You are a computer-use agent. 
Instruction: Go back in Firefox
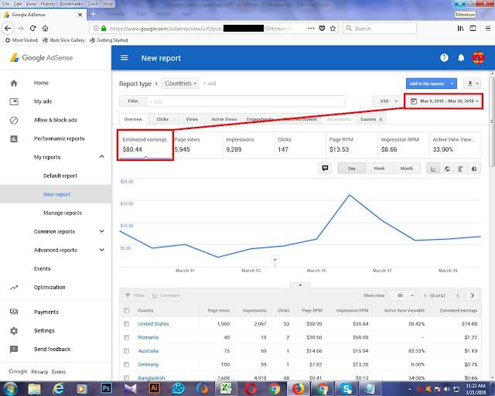click(x=8, y=28)
